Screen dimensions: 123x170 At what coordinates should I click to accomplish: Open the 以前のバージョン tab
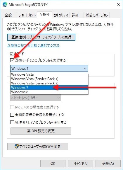click(x=97, y=15)
